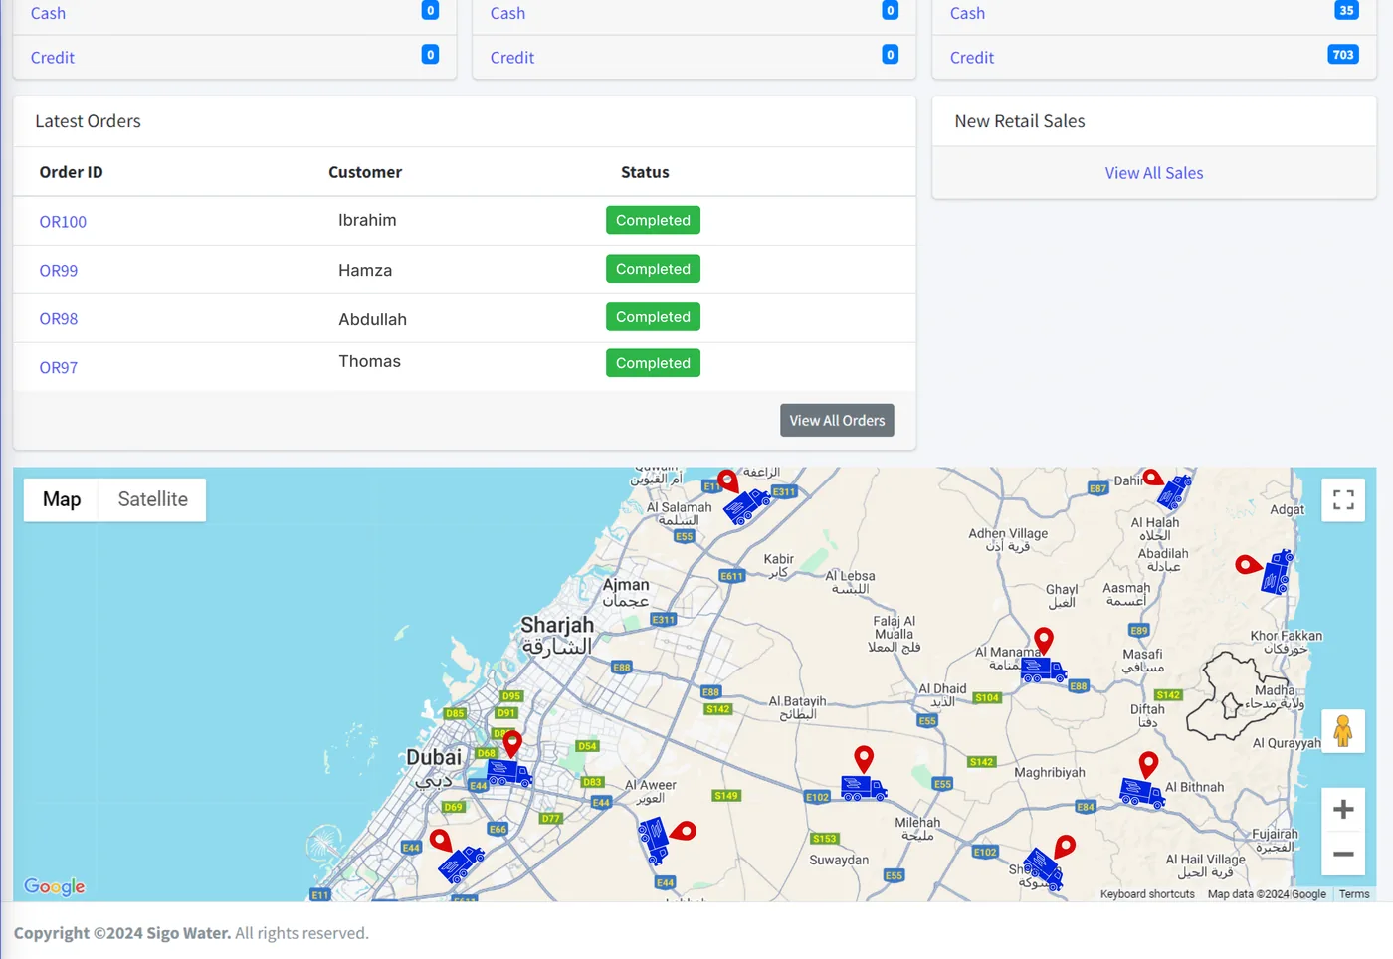Click customer name Abdullah
Screen dimensions: 1393x959
coord(372,319)
